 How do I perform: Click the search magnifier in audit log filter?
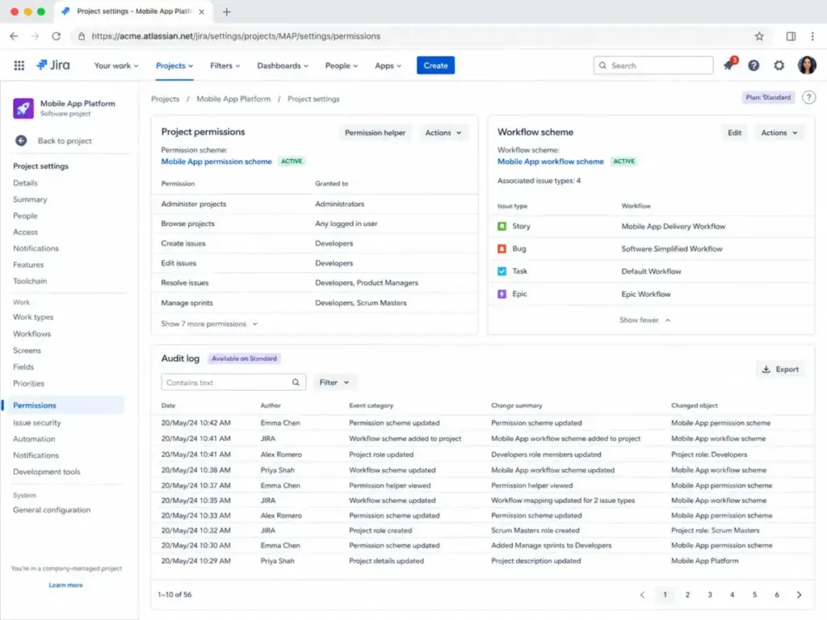coord(296,382)
